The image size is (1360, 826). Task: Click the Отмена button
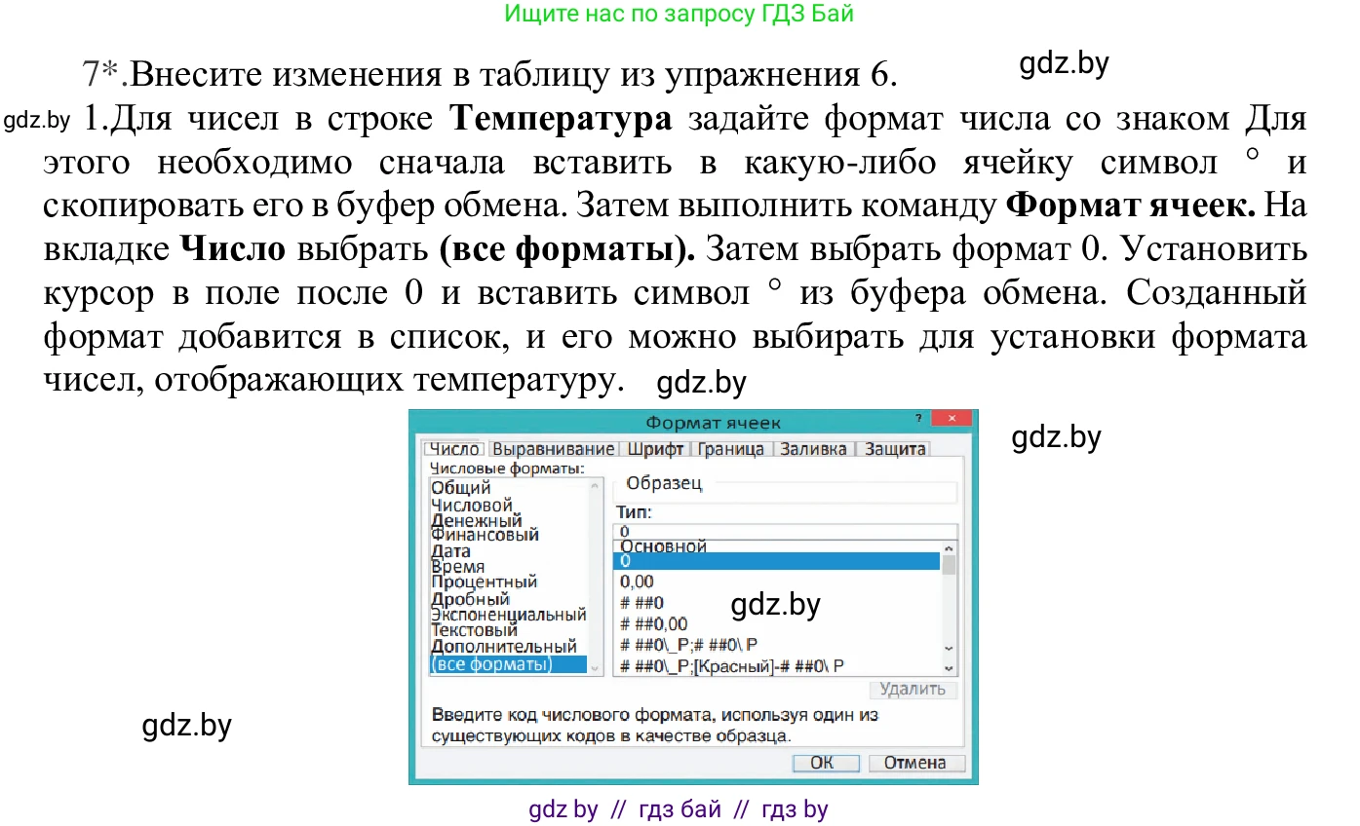tap(915, 763)
